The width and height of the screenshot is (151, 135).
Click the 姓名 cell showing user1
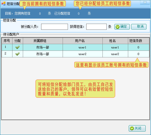(x=115, y=47)
